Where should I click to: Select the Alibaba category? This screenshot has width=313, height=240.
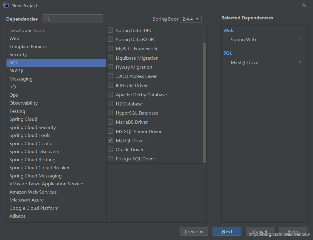56,216
